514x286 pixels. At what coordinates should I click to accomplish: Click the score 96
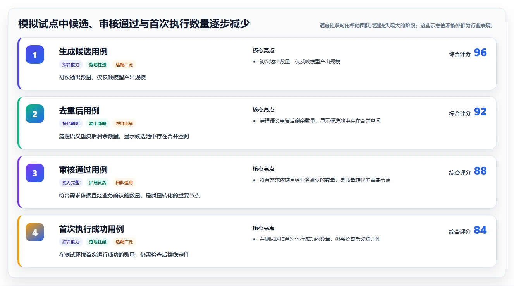pyautogui.click(x=480, y=53)
